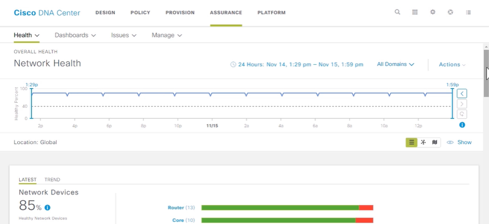Switch to map view toggle

point(435,143)
